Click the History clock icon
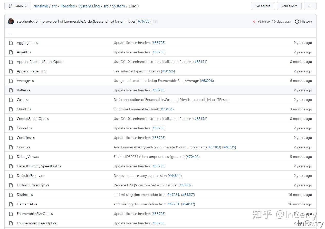The height and width of the screenshot is (229, 325). click(297, 21)
